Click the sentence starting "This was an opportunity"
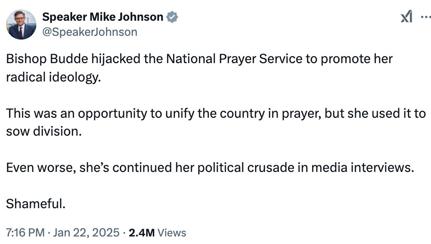Image resolution: width=431 pixels, height=244 pixels. 215,114
